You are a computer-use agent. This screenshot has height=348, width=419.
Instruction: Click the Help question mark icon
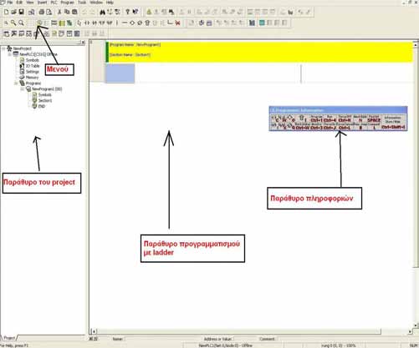click(x=127, y=12)
